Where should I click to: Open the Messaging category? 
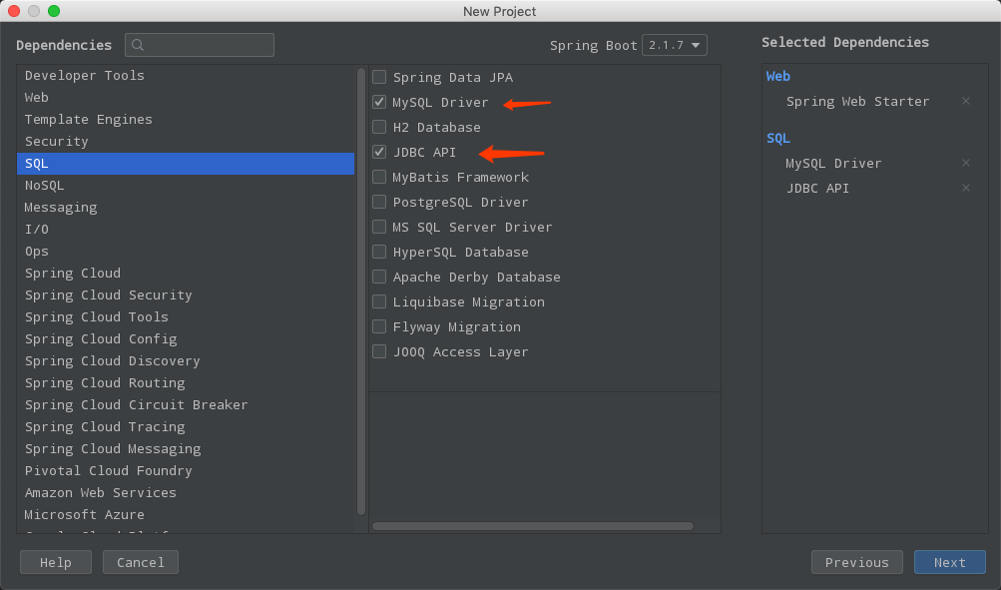(186, 207)
